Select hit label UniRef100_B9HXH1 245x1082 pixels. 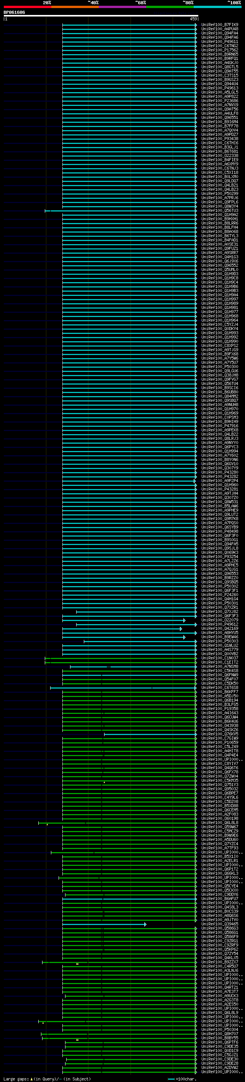point(220,219)
